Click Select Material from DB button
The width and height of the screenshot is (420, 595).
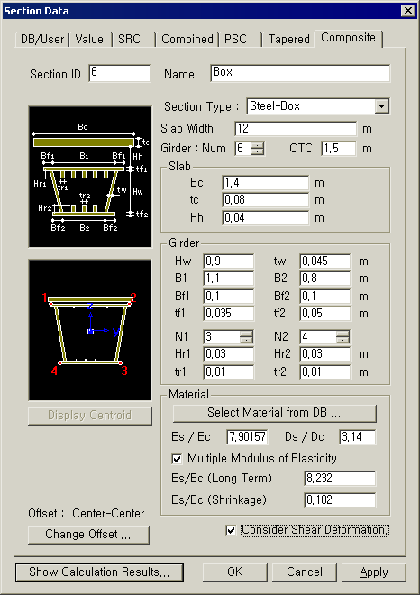click(x=275, y=413)
